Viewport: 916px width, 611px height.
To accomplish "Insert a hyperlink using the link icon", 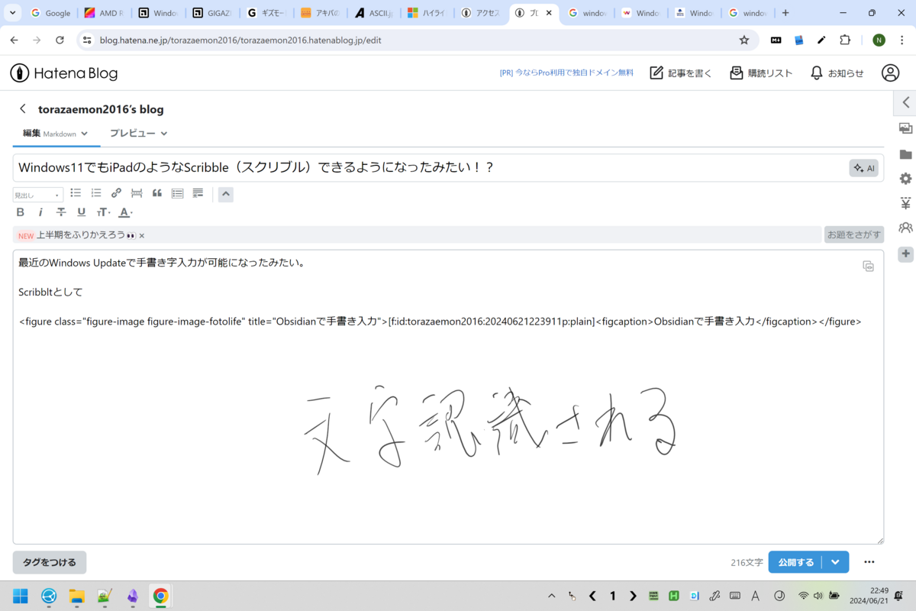I will click(x=116, y=194).
